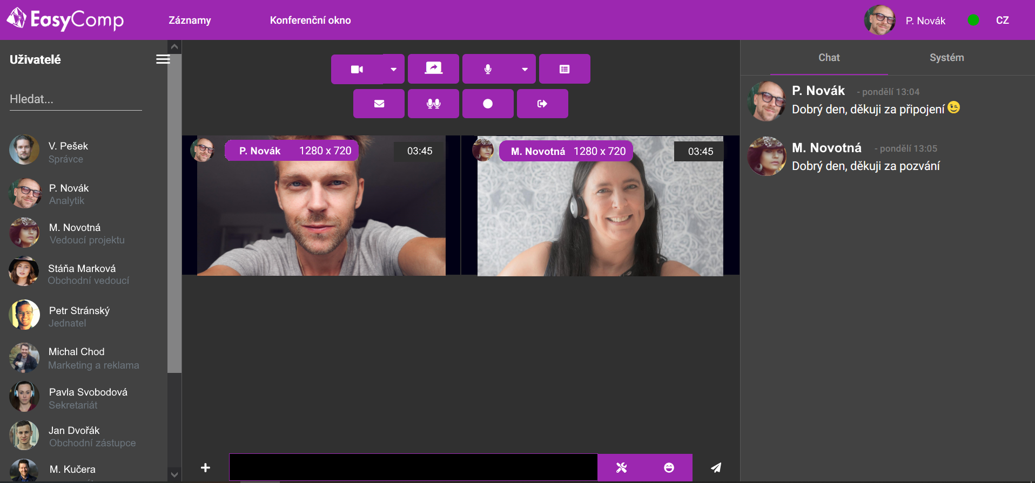This screenshot has width=1035, height=483.
Task: Click the tools icon beside message field
Action: coord(622,467)
